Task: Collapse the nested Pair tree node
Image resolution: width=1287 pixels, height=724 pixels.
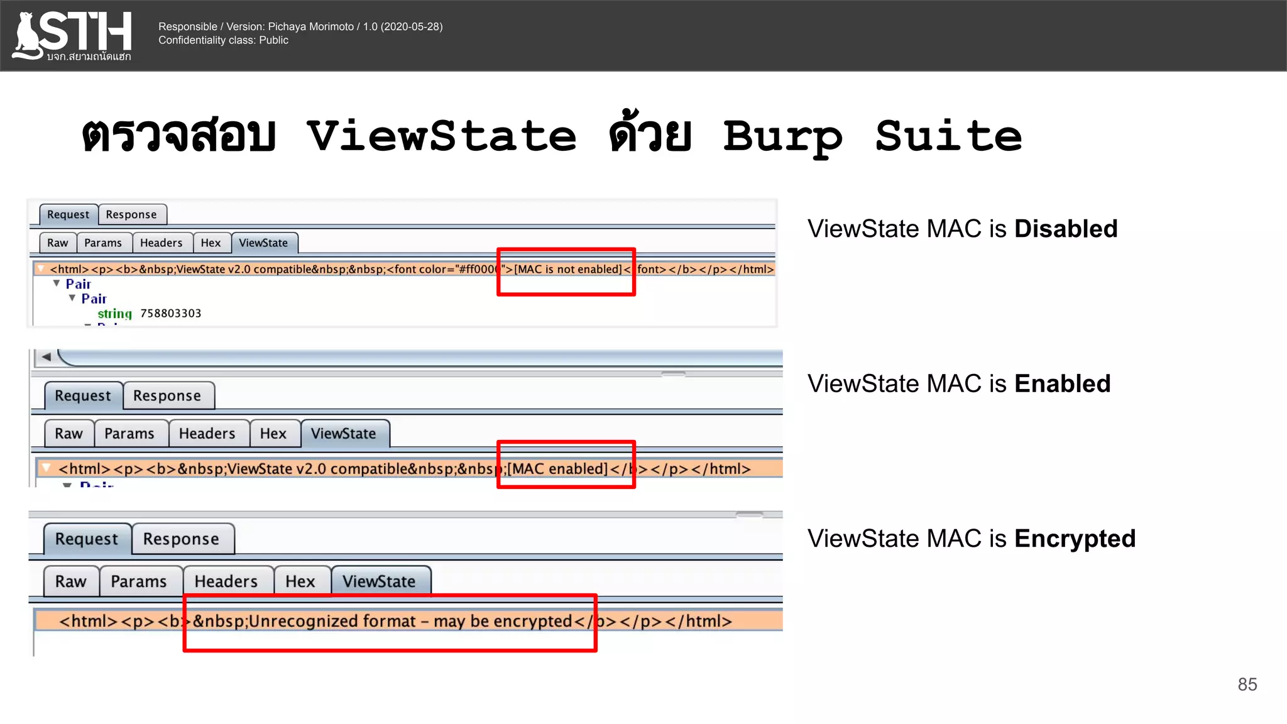Action: (x=72, y=298)
